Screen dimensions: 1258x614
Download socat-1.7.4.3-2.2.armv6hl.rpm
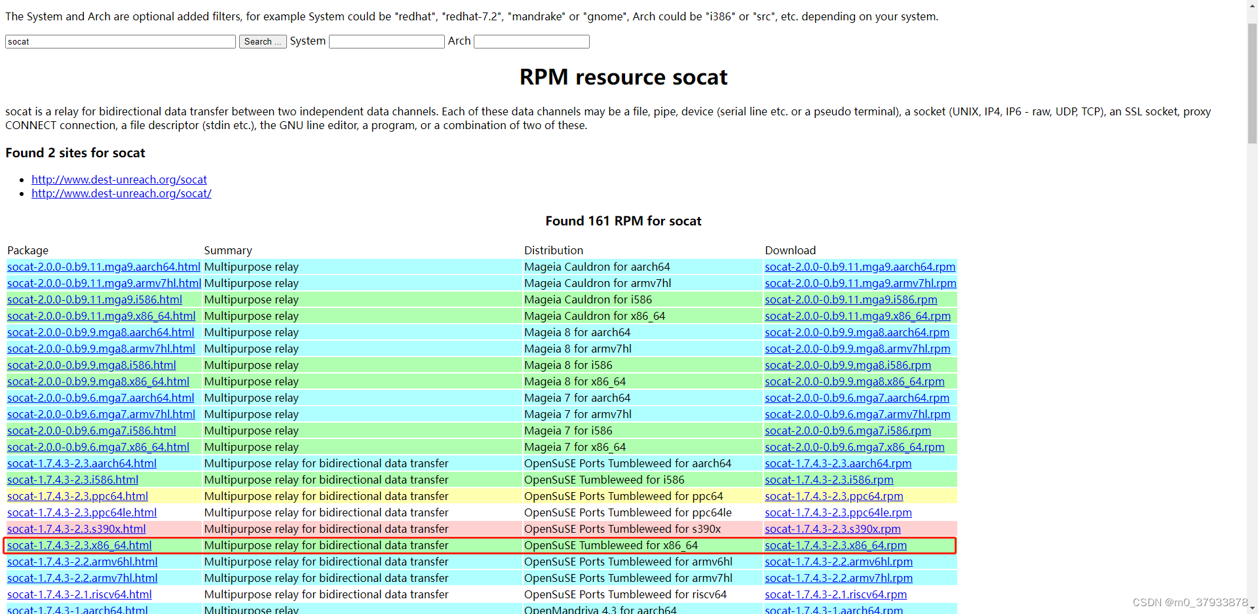[839, 562]
